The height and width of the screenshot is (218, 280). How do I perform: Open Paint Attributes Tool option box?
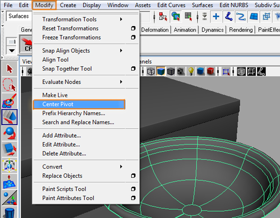tap(133, 198)
